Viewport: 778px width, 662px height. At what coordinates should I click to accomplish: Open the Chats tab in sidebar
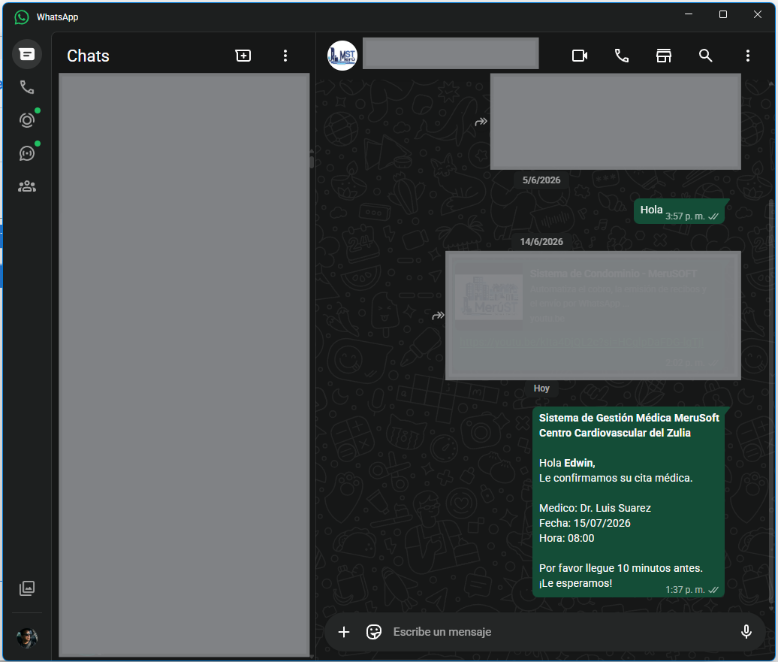click(x=27, y=54)
